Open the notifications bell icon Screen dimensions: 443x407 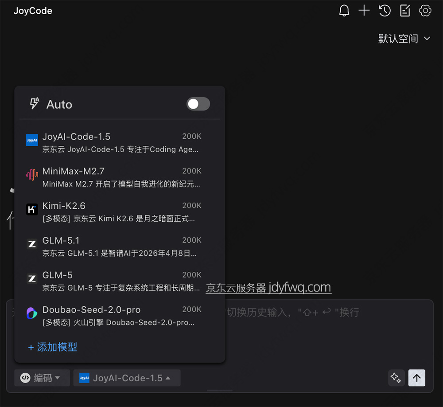tap(344, 11)
